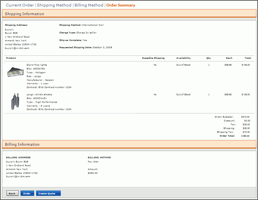Click the Billing Information section header
258x200 pixels.
[x=129, y=145]
